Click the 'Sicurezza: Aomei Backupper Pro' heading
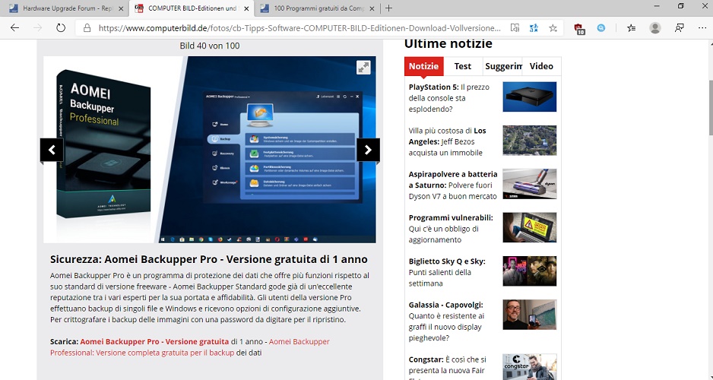 coord(209,259)
